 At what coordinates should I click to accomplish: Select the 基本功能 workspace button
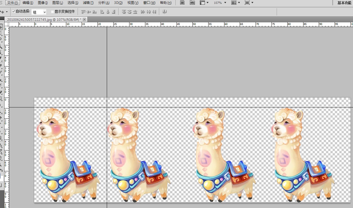pyautogui.click(x=344, y=3)
